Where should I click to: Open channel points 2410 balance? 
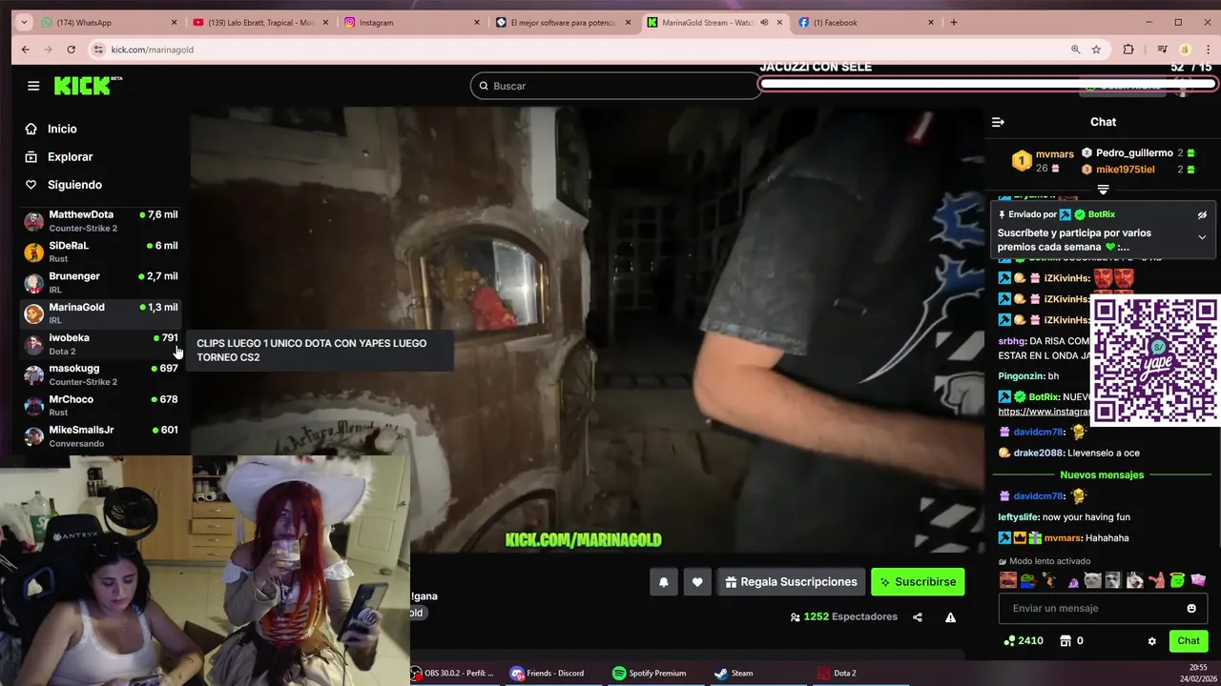coord(1024,641)
